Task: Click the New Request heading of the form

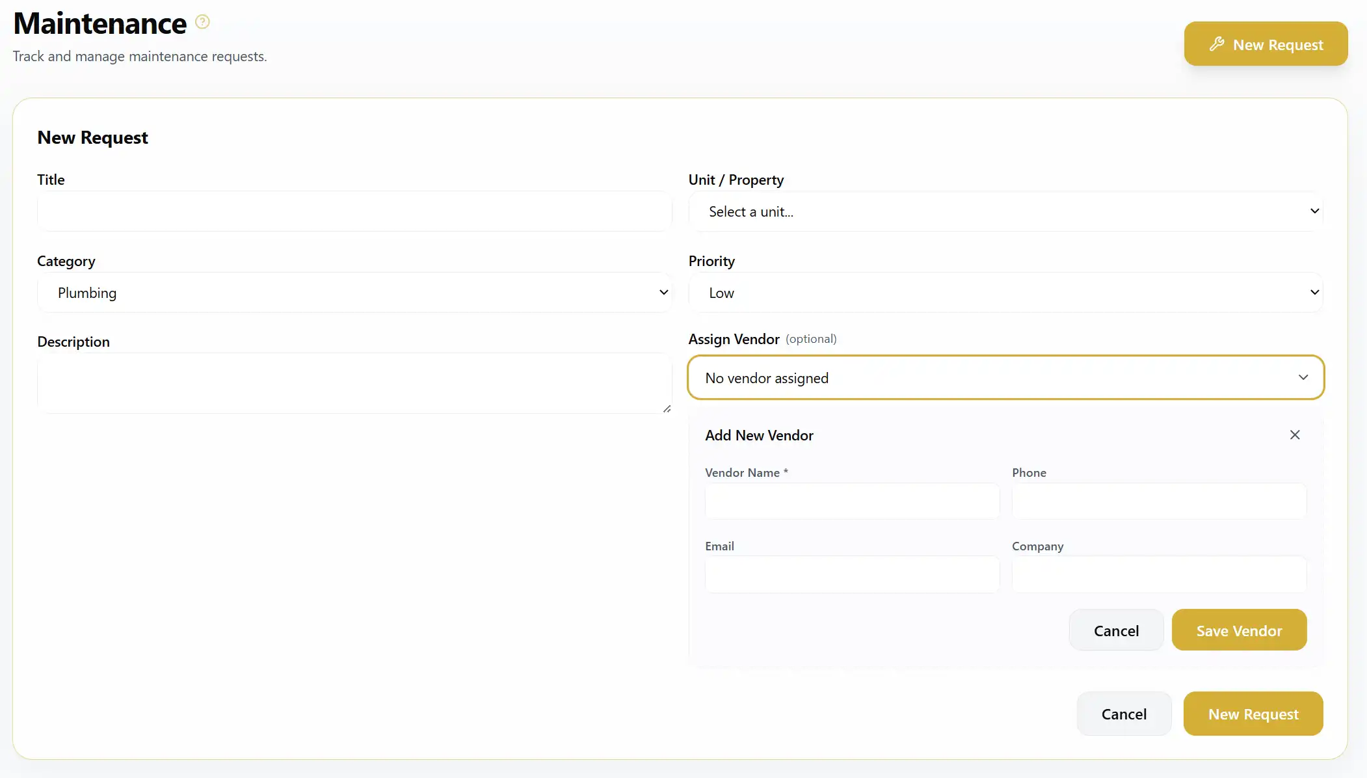Action: 92,137
